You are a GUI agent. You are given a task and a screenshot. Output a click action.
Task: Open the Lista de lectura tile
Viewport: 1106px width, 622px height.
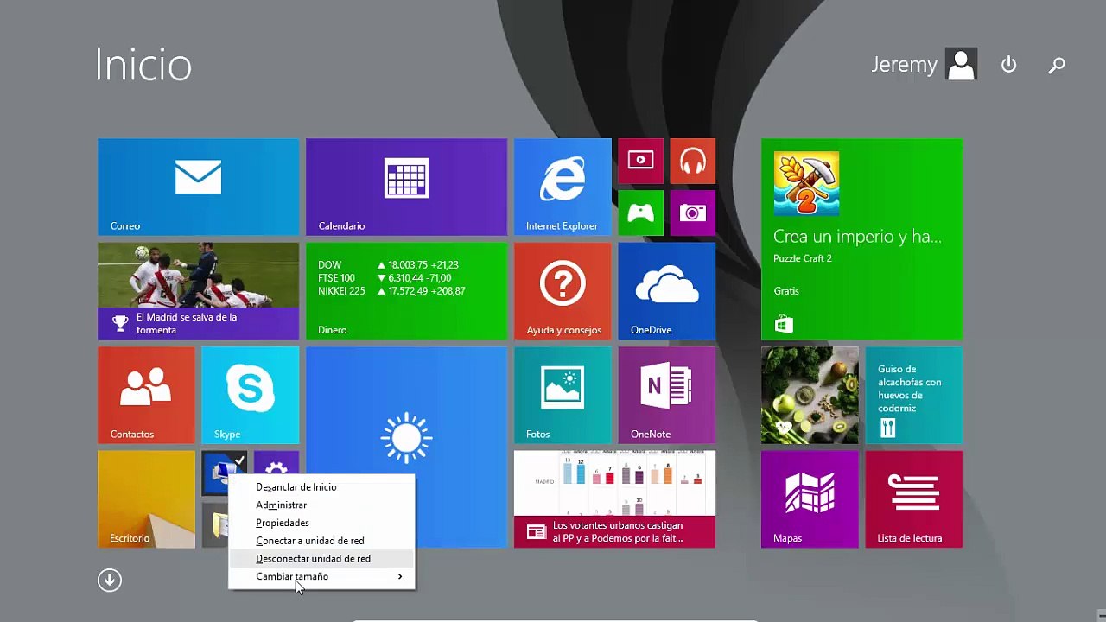[913, 498]
